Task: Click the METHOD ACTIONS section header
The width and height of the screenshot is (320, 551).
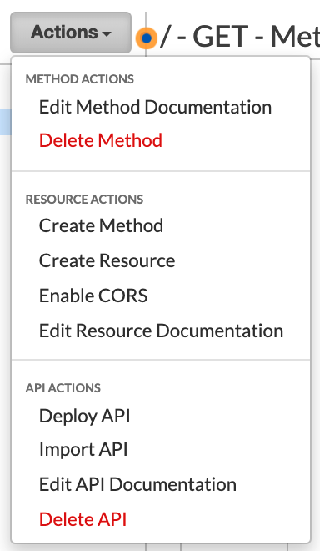Action: (x=80, y=79)
